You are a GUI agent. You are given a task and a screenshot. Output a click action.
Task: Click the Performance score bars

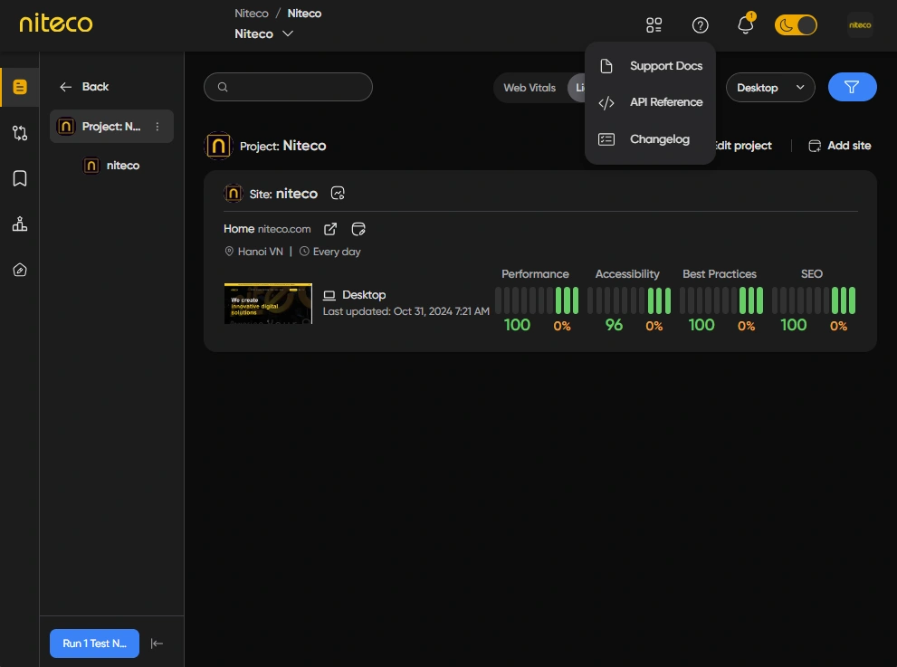coord(537,300)
